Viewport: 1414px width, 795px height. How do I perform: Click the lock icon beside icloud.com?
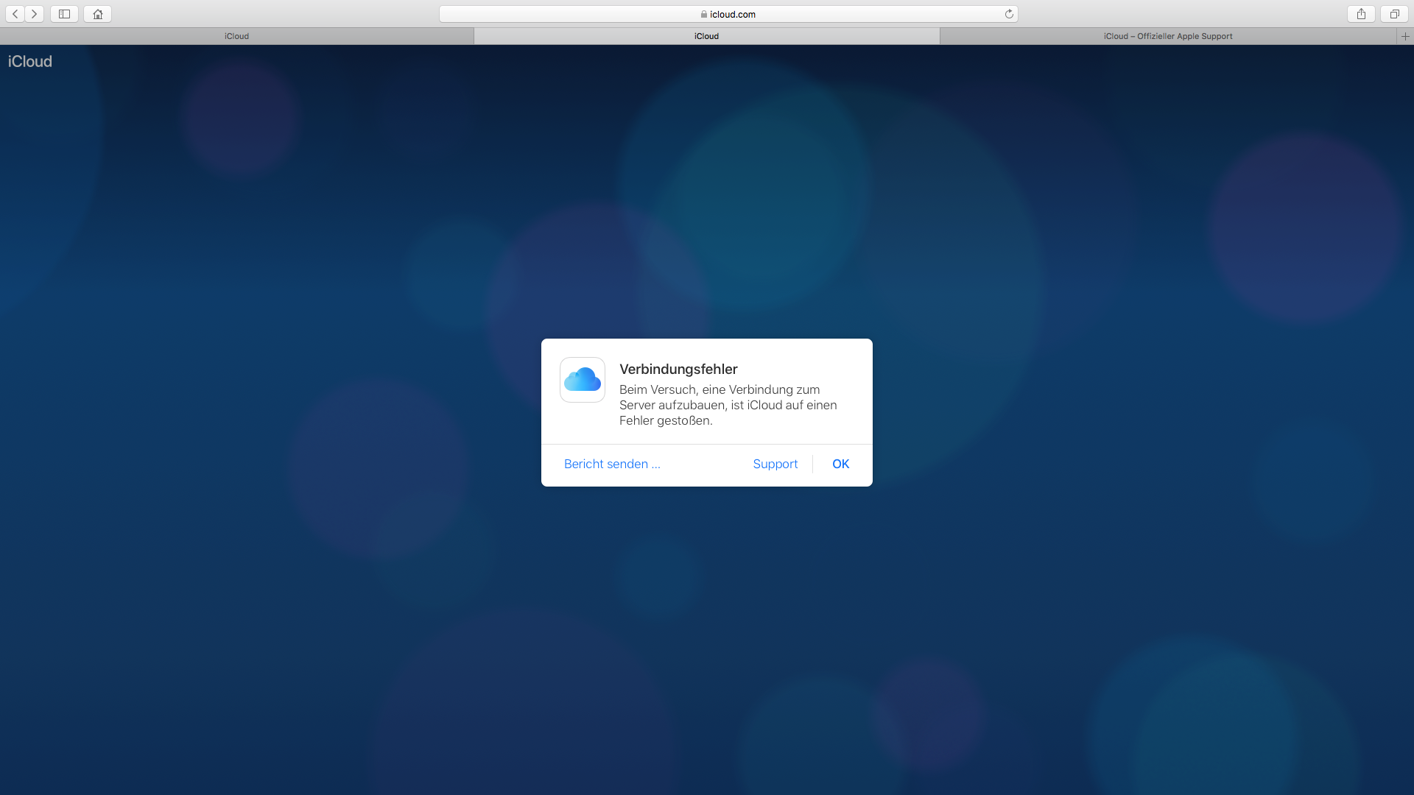tap(704, 14)
